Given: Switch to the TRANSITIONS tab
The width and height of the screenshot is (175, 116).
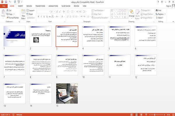Looking at the screenshot, I should click(x=40, y=6).
